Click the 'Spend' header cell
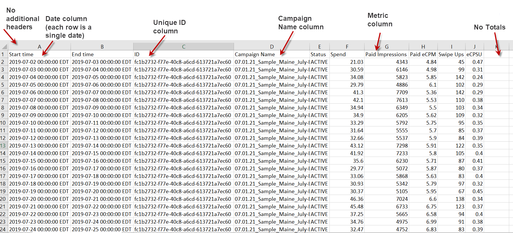The height and width of the screenshot is (233, 513). [347, 54]
